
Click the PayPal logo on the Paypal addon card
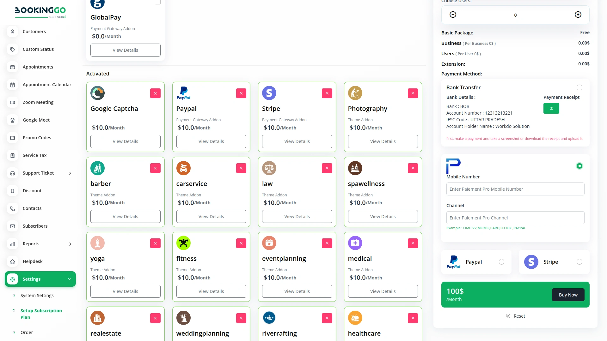[x=183, y=93]
